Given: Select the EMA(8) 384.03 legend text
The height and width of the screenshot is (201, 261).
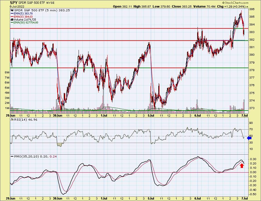Looking at the screenshot, I should pyautogui.click(x=23, y=17).
